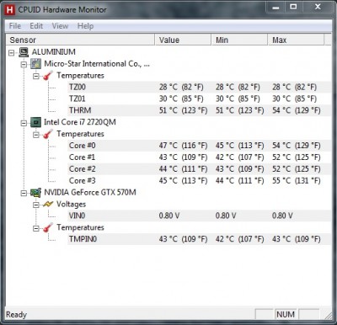The width and height of the screenshot is (337, 325).
Task: Select the Core #3 row
Action: [x=199, y=180]
